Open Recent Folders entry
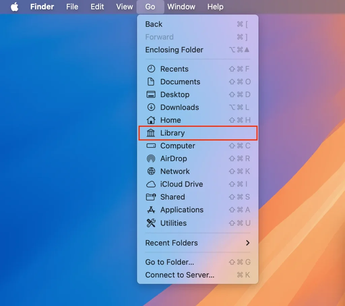 (x=197, y=243)
